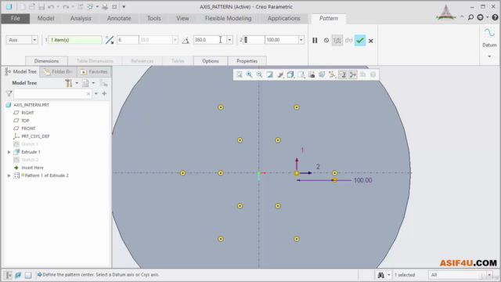Open the Folder Browser tab
Image resolution: width=501 pixels, height=282 pixels.
(x=58, y=71)
